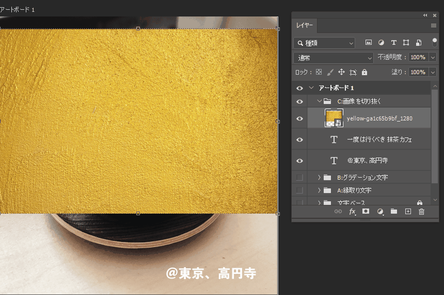This screenshot has height=295, width=444.
Task: Filter layers by pixel layer icon
Action: coord(369,42)
